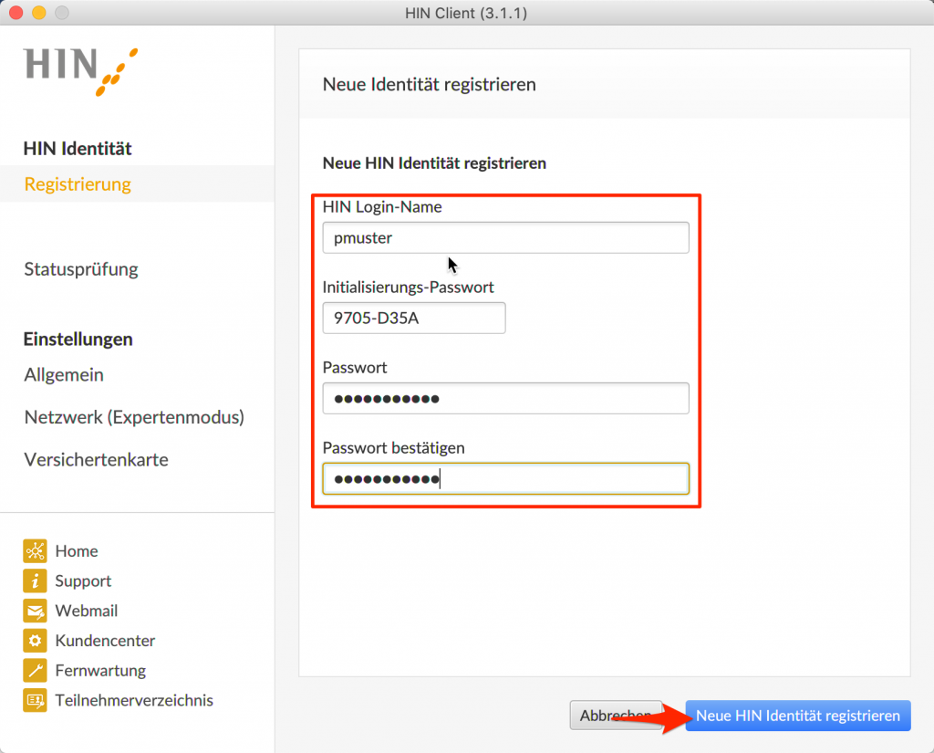
Task: Click the HIN Login-Name field
Action: [x=505, y=238]
